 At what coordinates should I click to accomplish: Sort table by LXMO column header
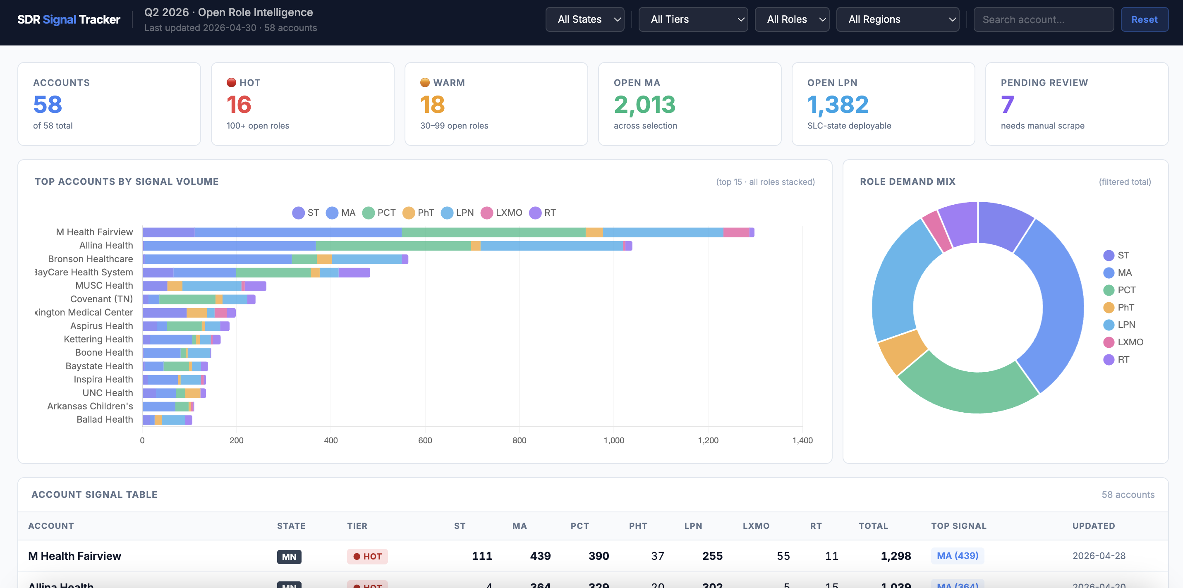[756, 526]
